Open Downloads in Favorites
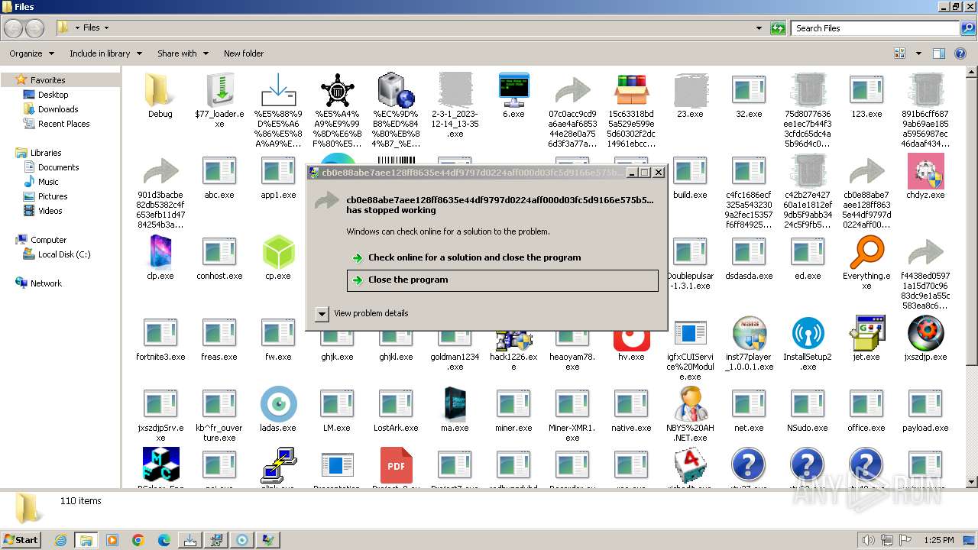 click(58, 109)
